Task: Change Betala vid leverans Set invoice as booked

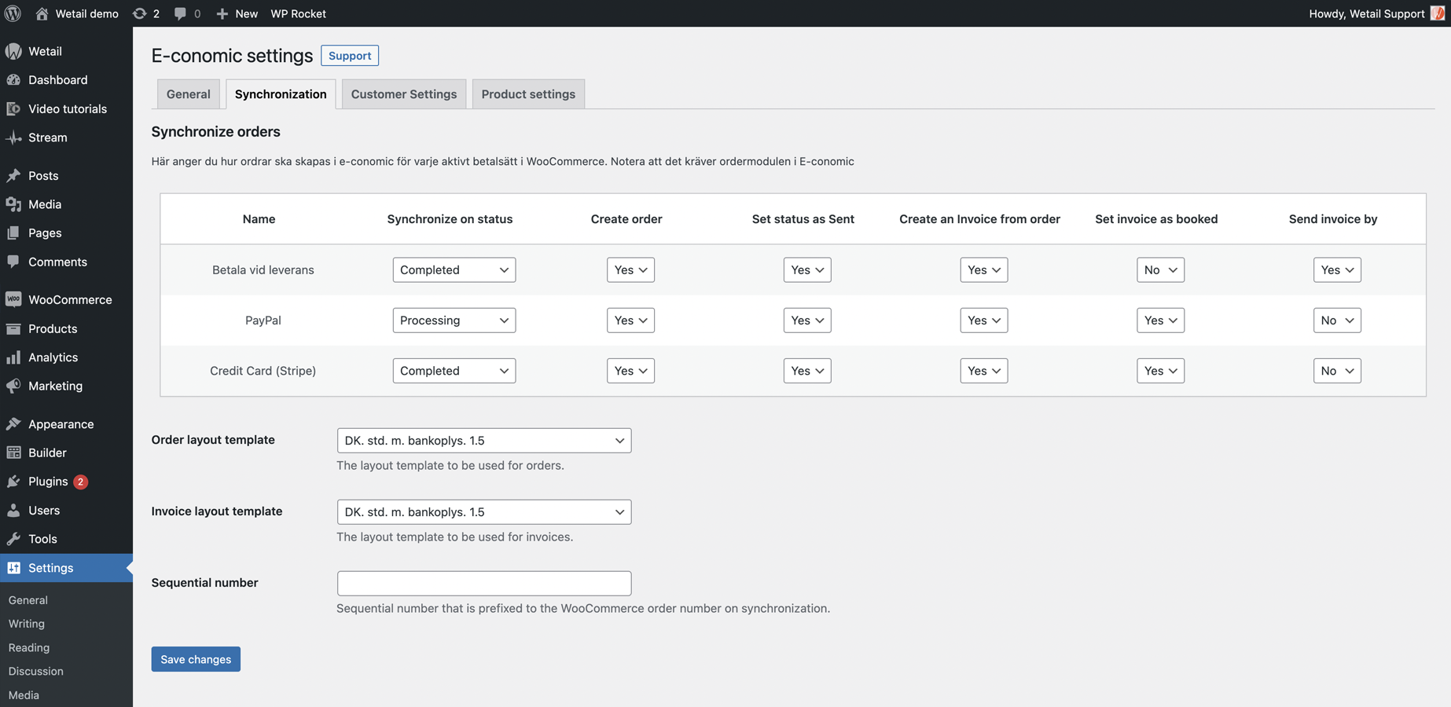Action: (1159, 270)
